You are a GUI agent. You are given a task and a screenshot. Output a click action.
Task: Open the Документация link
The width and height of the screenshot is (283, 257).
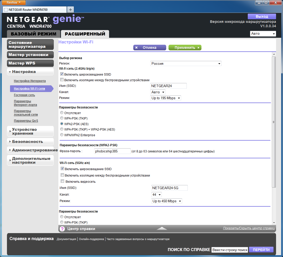[x=66, y=239]
